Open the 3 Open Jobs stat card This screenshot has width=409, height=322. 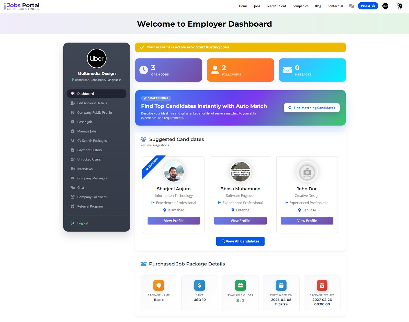168,70
